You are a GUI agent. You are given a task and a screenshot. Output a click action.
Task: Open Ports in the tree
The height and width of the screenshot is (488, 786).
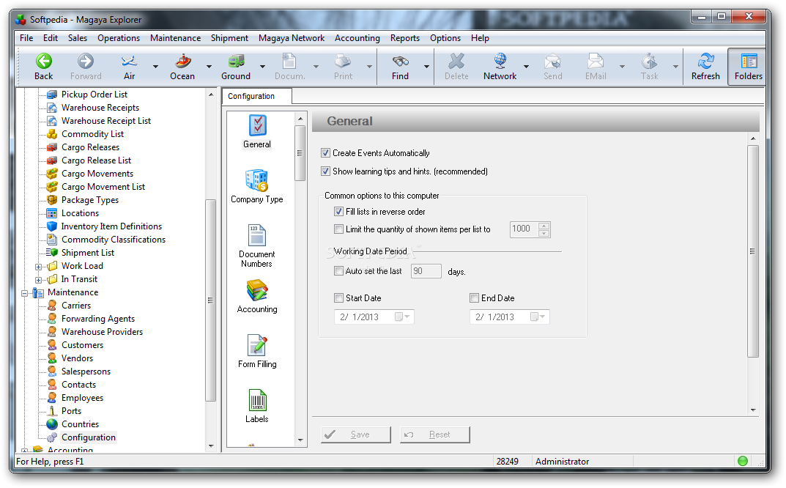click(71, 411)
